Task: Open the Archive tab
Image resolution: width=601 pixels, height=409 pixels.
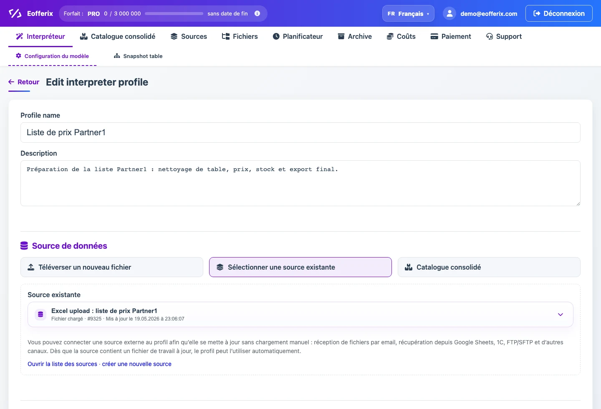Action: click(x=355, y=36)
